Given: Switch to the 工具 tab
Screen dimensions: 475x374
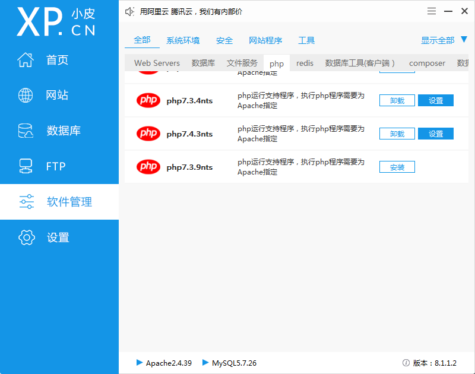Looking at the screenshot, I should click(306, 40).
